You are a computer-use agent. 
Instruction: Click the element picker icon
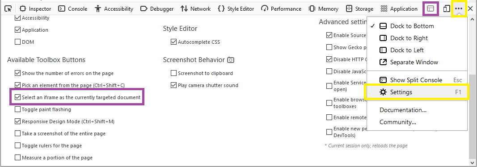coord(8,9)
